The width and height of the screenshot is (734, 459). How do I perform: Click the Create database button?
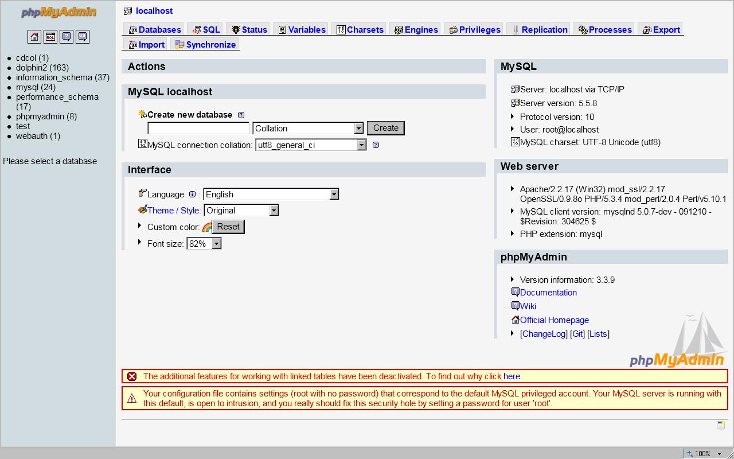386,128
